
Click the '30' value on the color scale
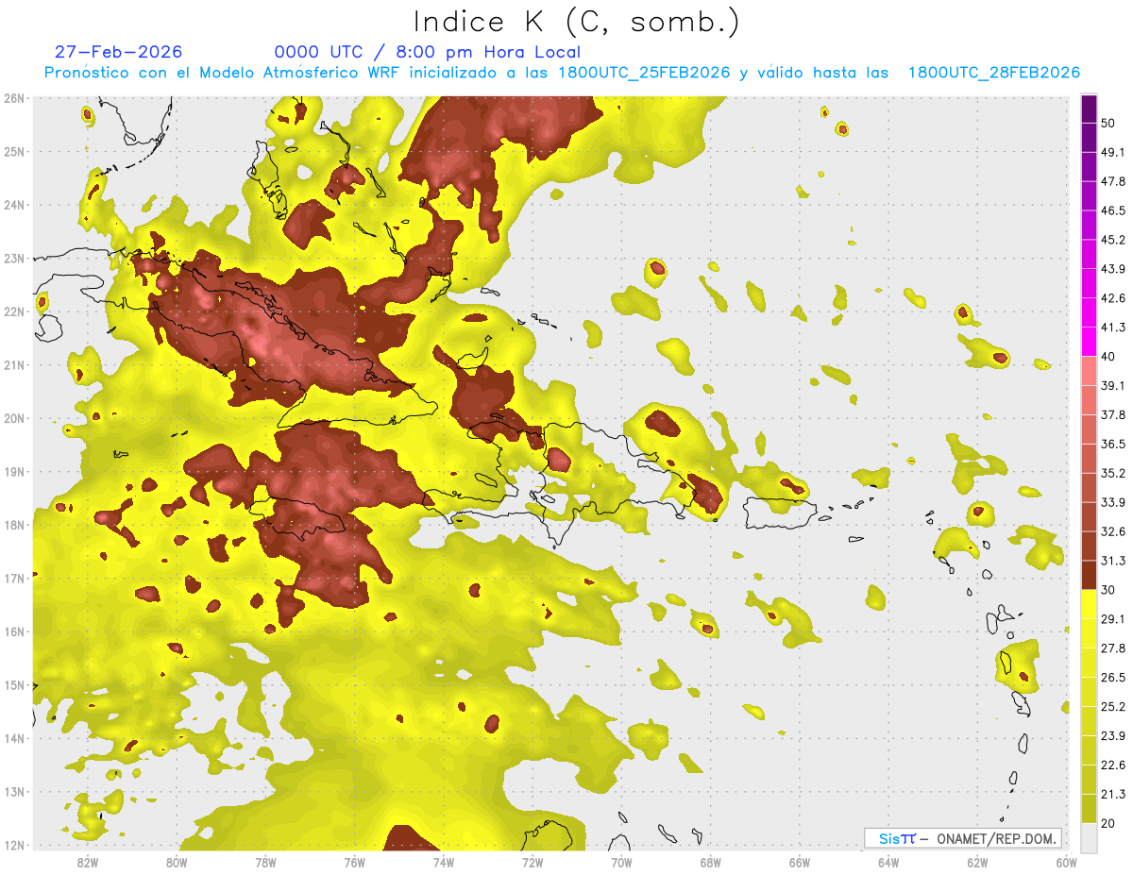click(x=1109, y=590)
